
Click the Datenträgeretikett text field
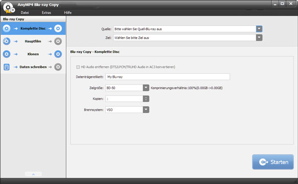tap(168, 77)
